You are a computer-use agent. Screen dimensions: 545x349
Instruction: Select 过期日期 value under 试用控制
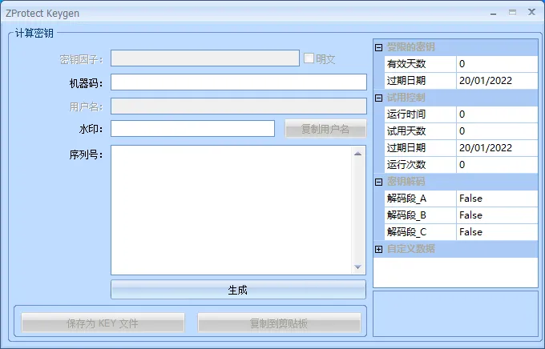tap(497, 148)
